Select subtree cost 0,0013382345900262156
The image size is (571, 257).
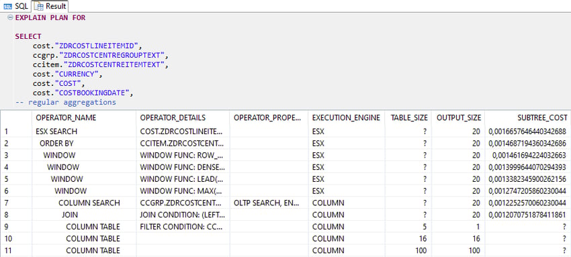527,179
